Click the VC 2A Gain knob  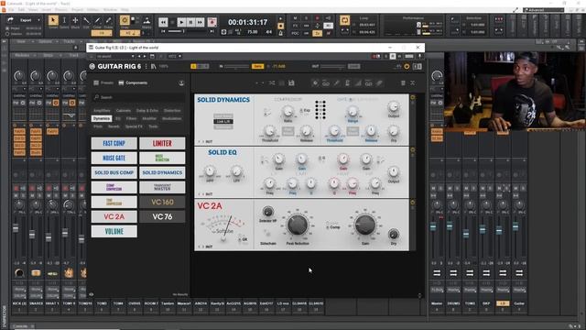click(x=365, y=225)
